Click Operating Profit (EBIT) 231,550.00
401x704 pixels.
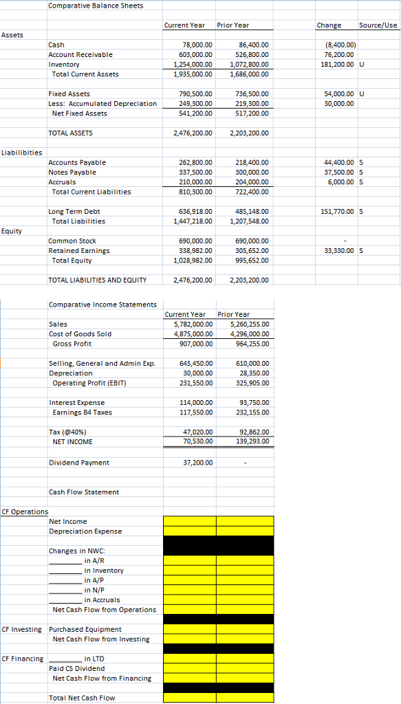[197, 383]
